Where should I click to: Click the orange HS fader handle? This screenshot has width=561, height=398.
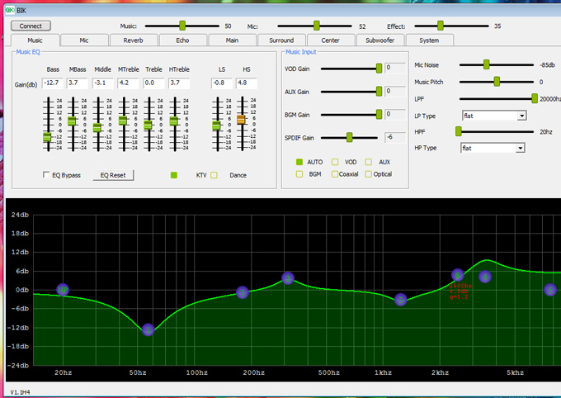[x=241, y=119]
